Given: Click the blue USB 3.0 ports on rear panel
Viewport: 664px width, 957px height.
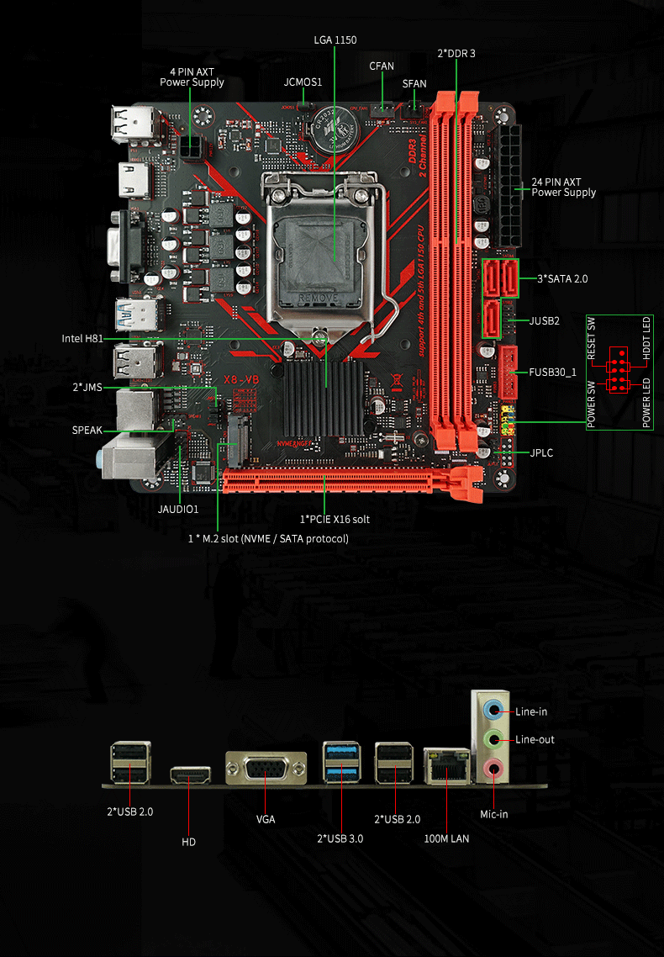Looking at the screenshot, I should click(341, 762).
